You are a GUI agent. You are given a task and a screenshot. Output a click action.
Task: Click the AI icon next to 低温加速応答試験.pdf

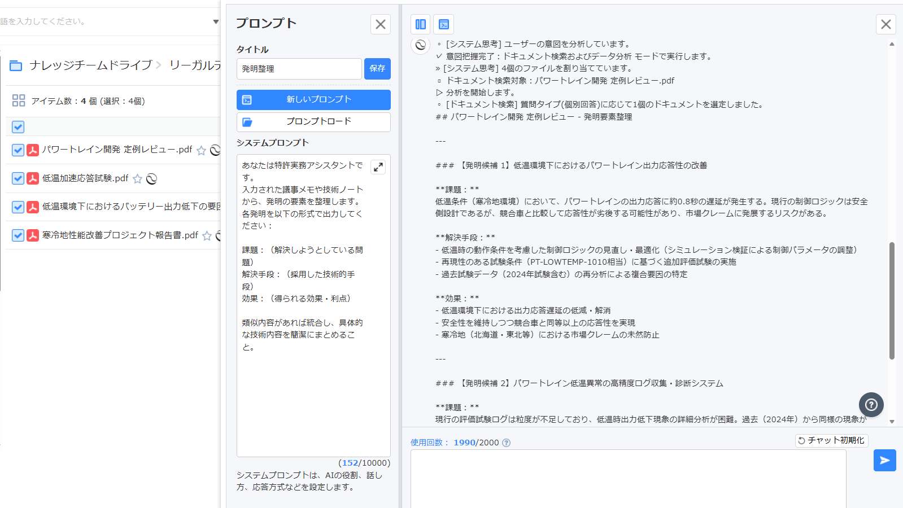point(151,179)
